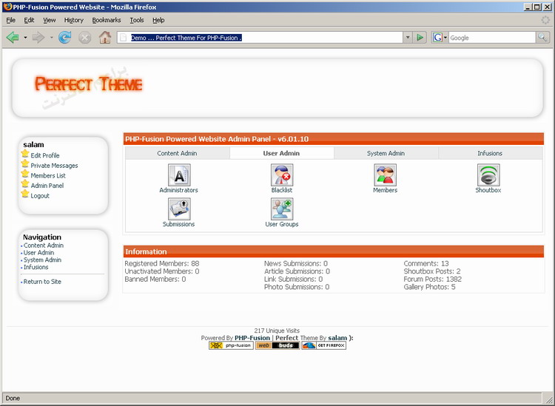The image size is (555, 406).
Task: Click the 'Comments: 13' text
Action: point(426,263)
